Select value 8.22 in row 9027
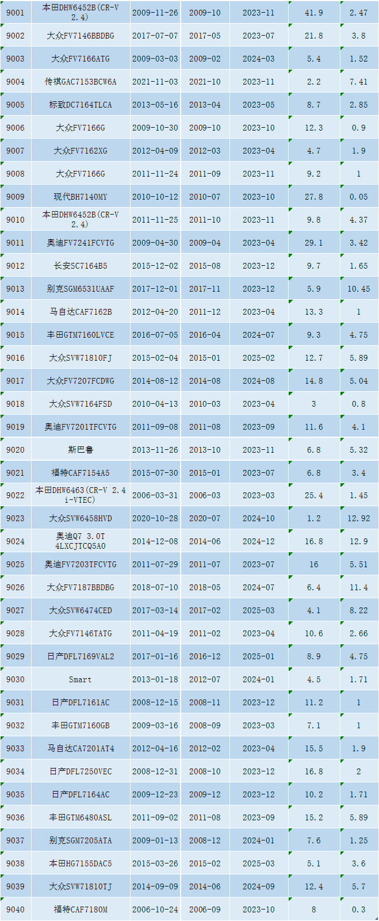379x921 pixels. click(x=359, y=610)
